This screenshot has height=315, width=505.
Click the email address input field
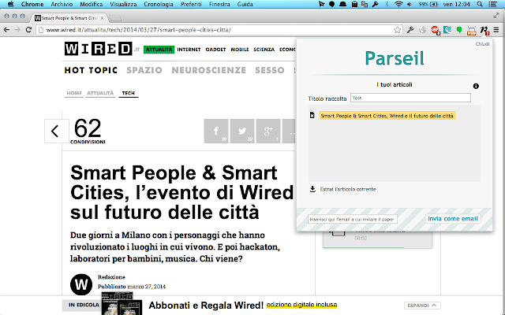[x=353, y=219]
